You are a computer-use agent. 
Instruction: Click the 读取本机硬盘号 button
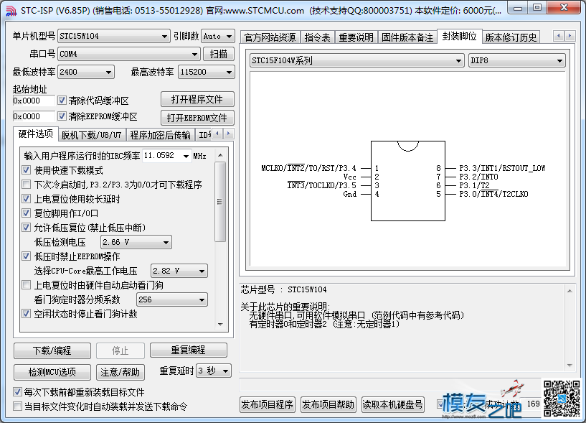tap(392, 404)
